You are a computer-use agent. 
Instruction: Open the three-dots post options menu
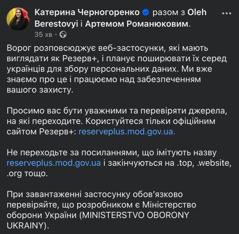pos(227,13)
